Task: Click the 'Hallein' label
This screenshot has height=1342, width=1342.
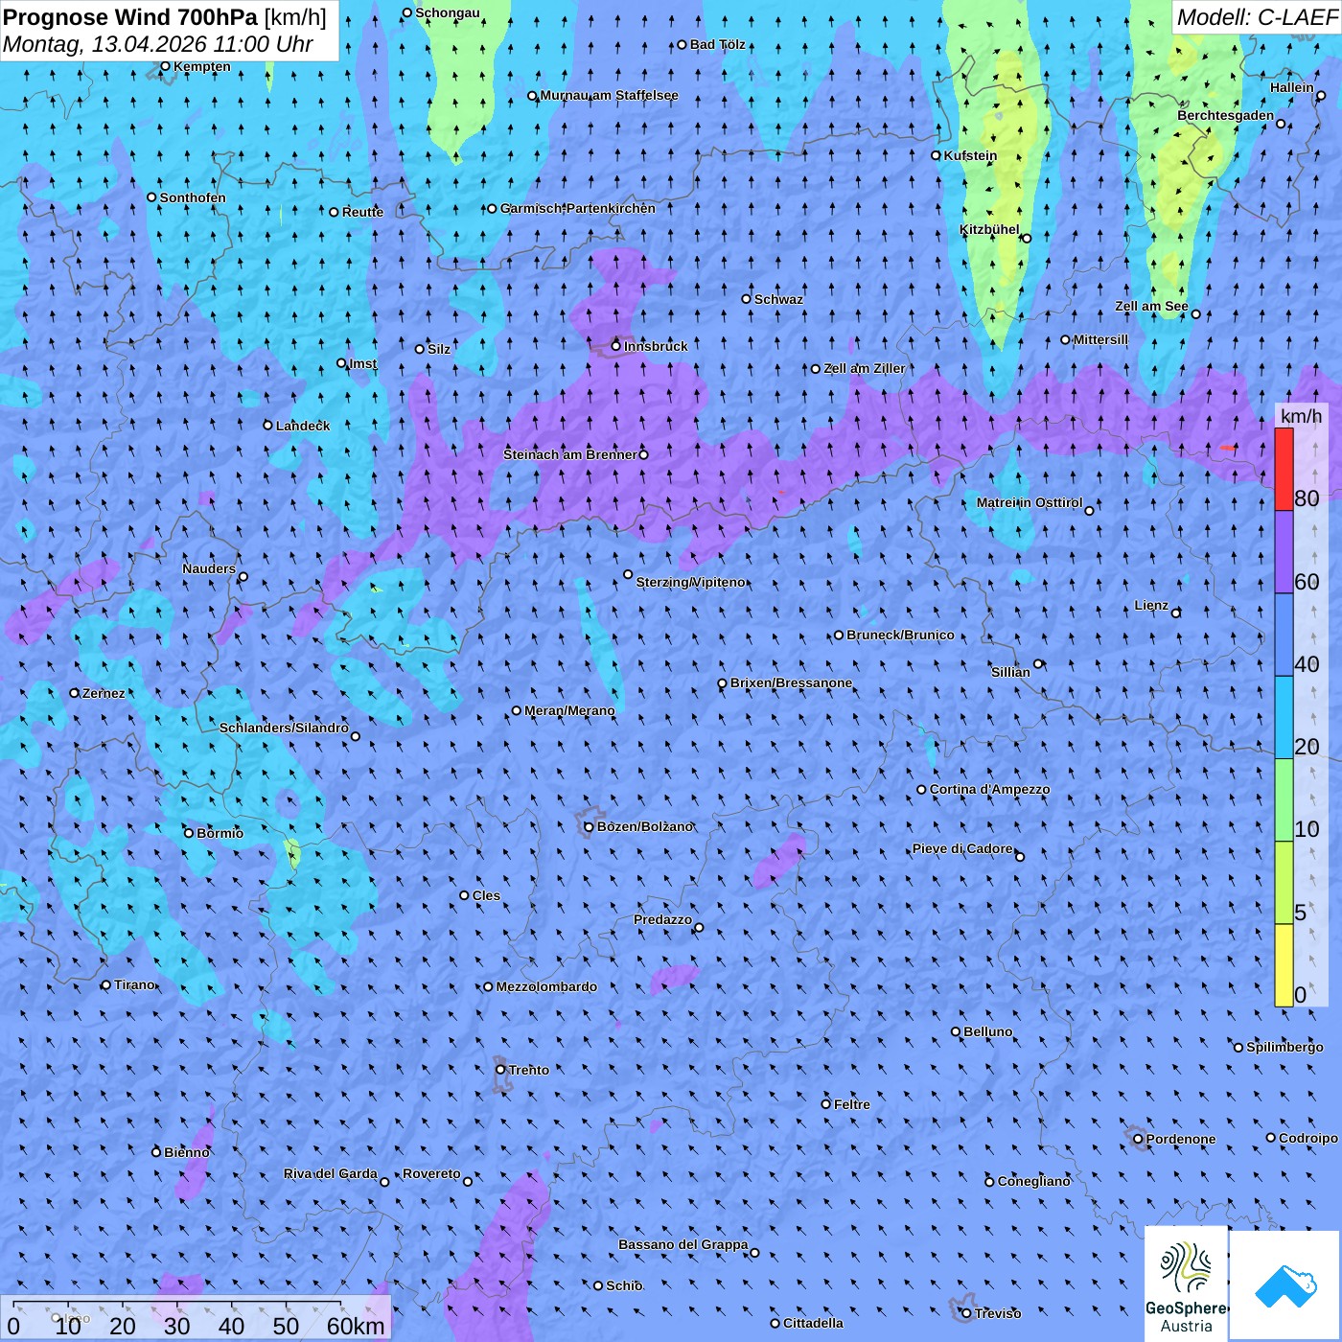Action: pos(1292,87)
